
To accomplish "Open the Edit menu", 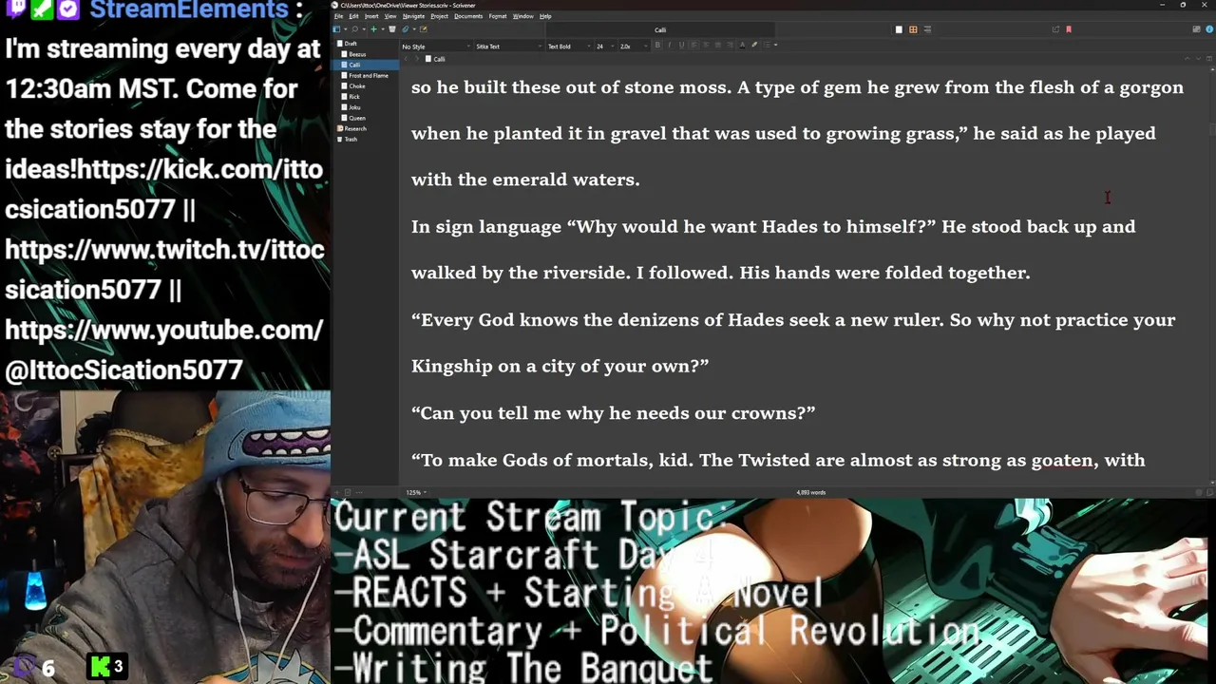I will pyautogui.click(x=353, y=16).
